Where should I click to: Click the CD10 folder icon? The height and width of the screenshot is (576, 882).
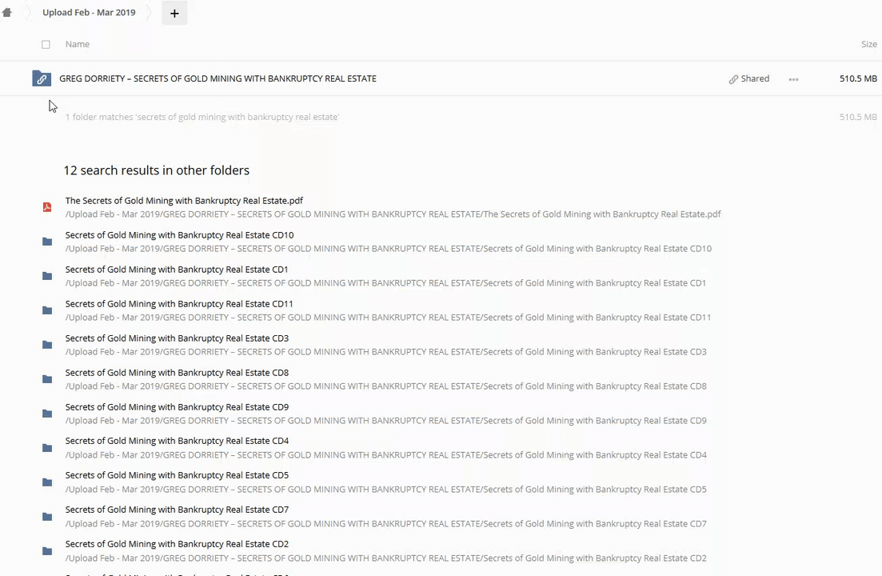[x=47, y=242]
